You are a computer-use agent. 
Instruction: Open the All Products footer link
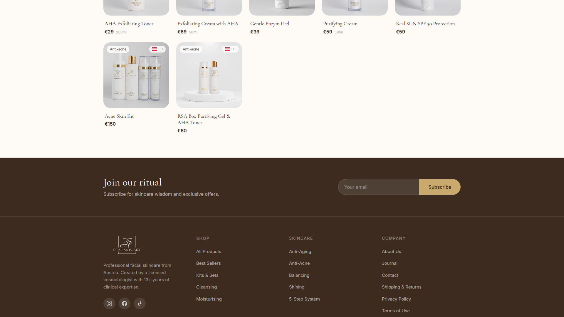(209, 252)
